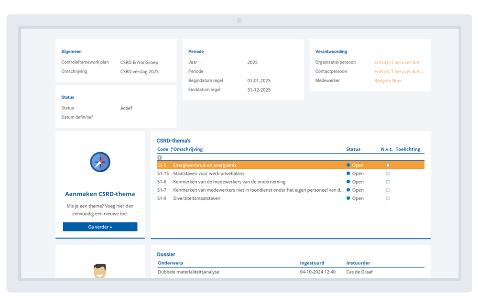Tick the N.v.t. checkbox for Energieverbruik en energiemix
This screenshot has width=478, height=307.
point(388,165)
